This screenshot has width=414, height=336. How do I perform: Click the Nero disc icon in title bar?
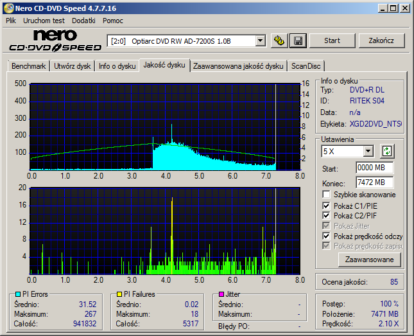point(8,8)
